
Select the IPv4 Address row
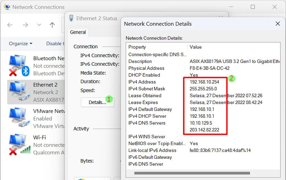coord(142,82)
